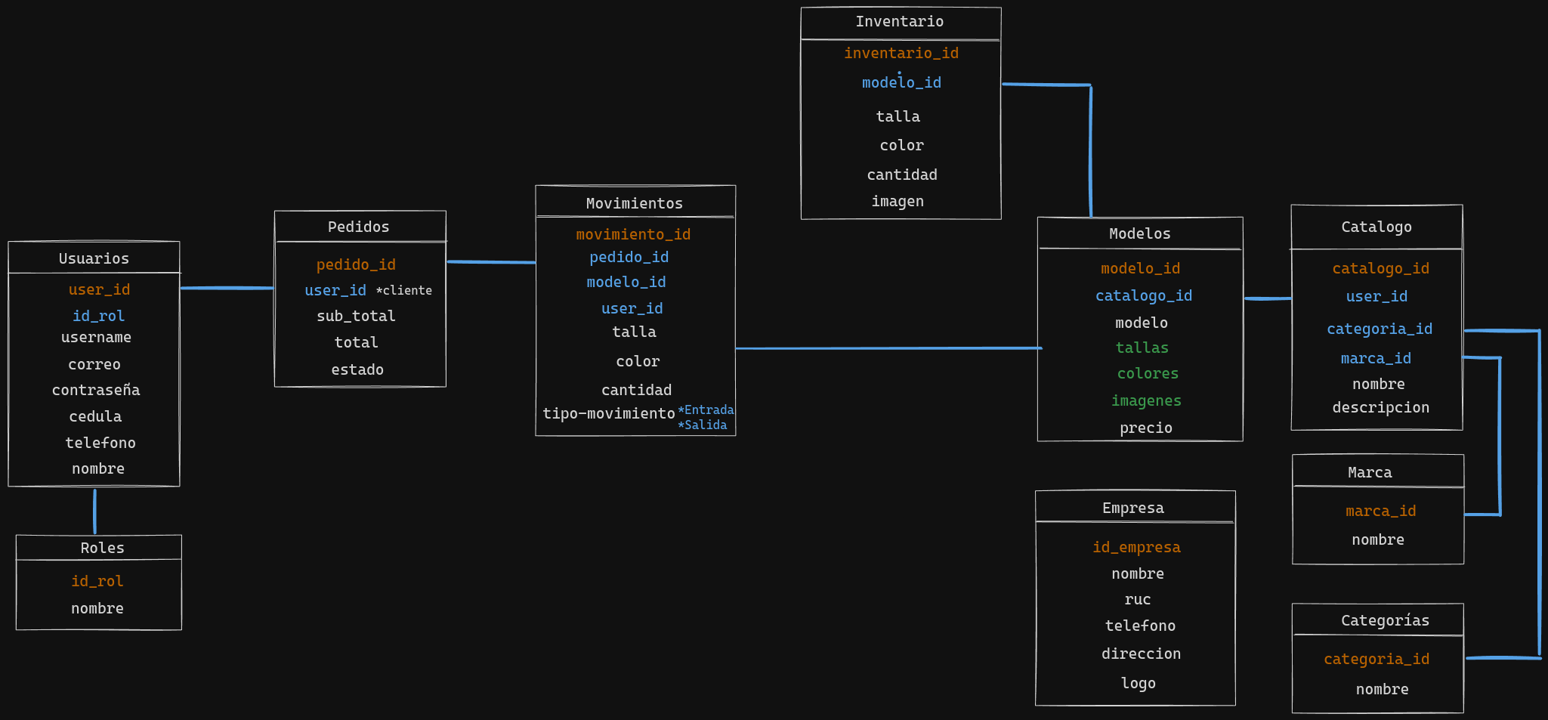Viewport: 1548px width, 720px height.
Task: Click the Roles table title
Action: point(102,548)
